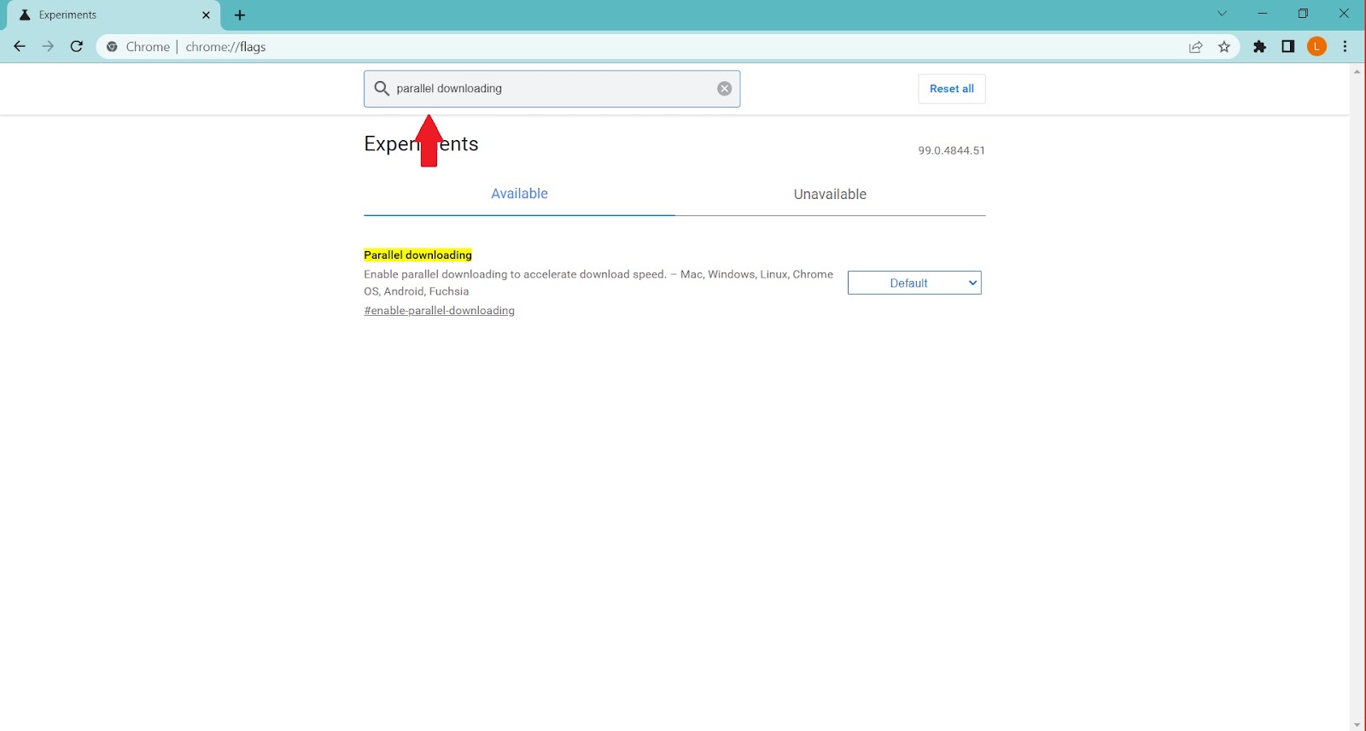Click the Chrome site info icon
The width and height of the screenshot is (1366, 731).
112,47
